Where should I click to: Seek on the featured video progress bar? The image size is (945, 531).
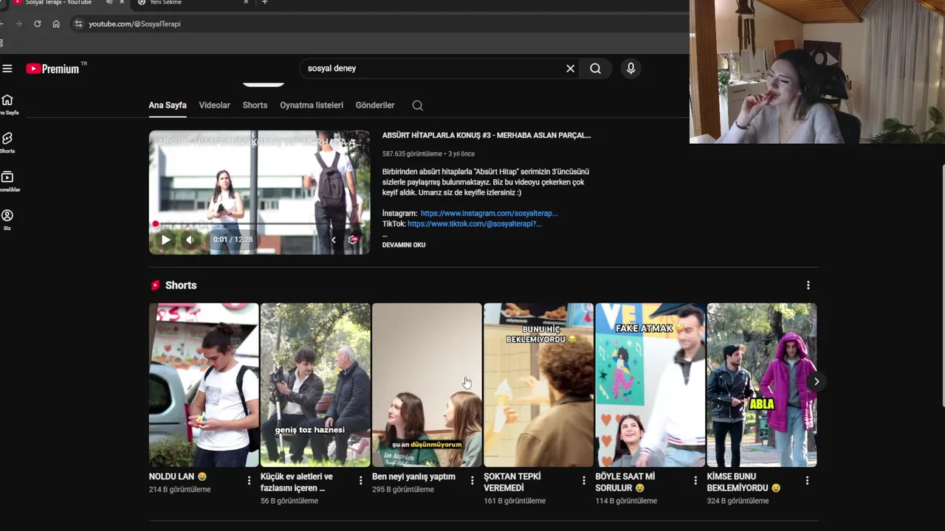pyautogui.click(x=259, y=224)
